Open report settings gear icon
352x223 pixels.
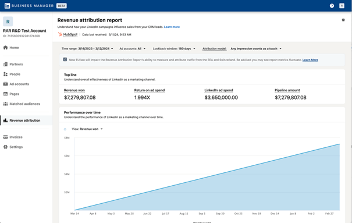point(343,20)
